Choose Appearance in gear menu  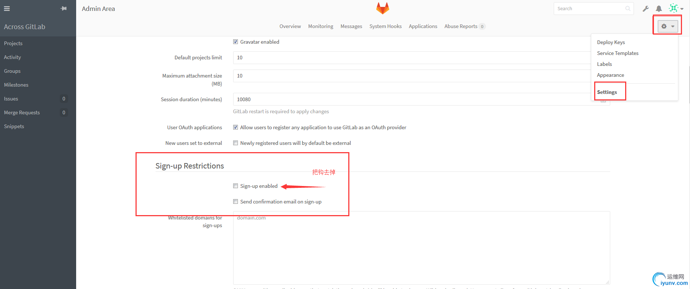(x=610, y=75)
